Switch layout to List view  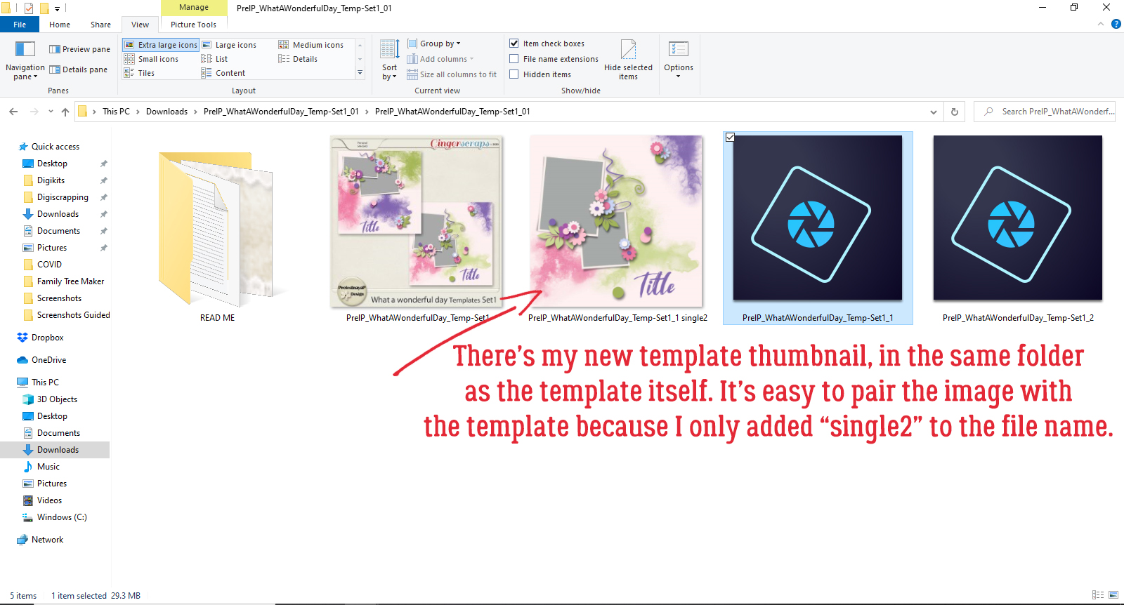214,59
